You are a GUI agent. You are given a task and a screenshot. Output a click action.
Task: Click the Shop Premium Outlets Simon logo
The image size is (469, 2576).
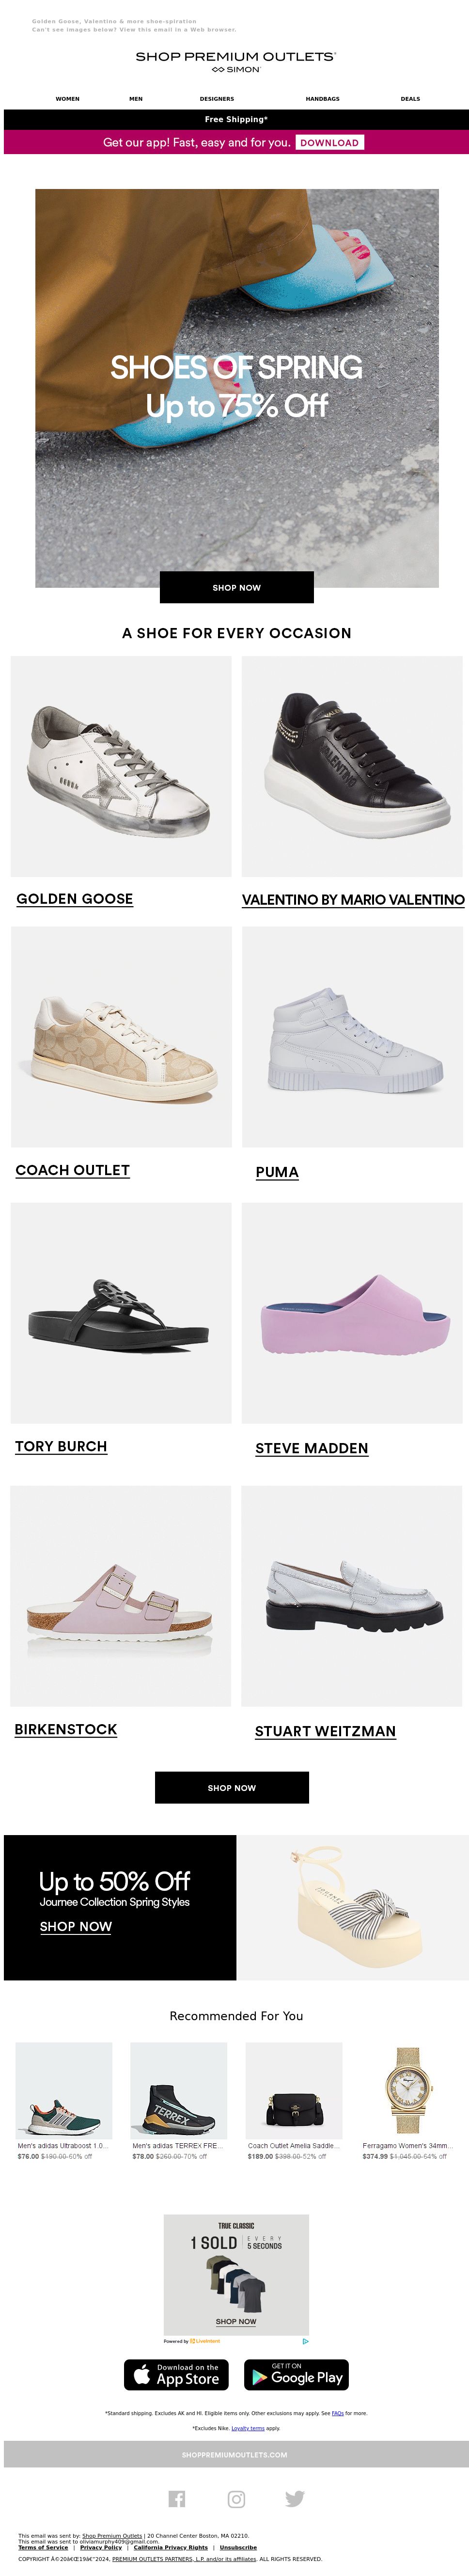pyautogui.click(x=236, y=61)
